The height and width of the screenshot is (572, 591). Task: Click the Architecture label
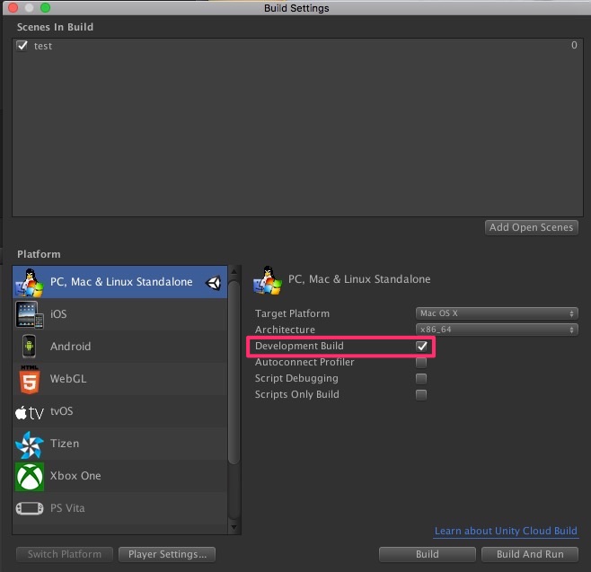pyautogui.click(x=285, y=330)
